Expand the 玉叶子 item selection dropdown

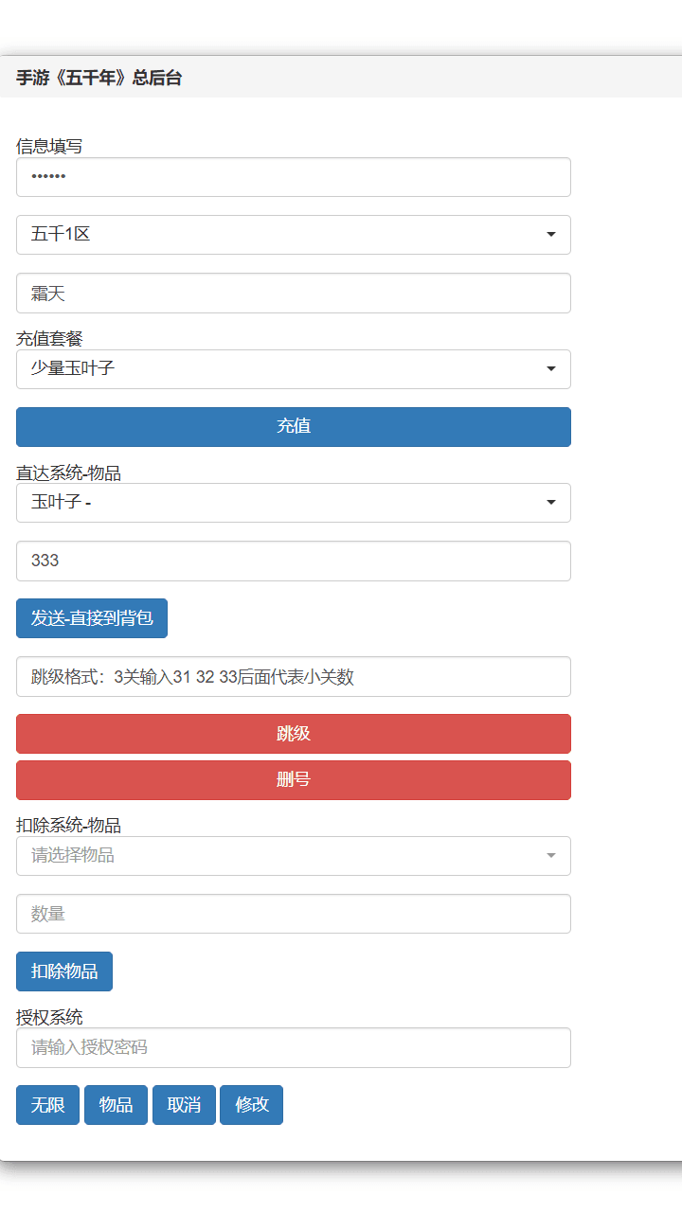click(x=293, y=503)
